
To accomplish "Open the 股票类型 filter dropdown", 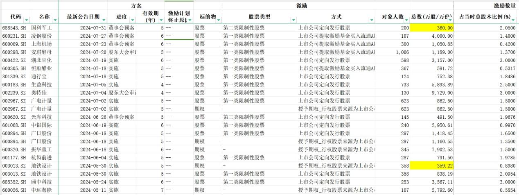I will 293,20.
